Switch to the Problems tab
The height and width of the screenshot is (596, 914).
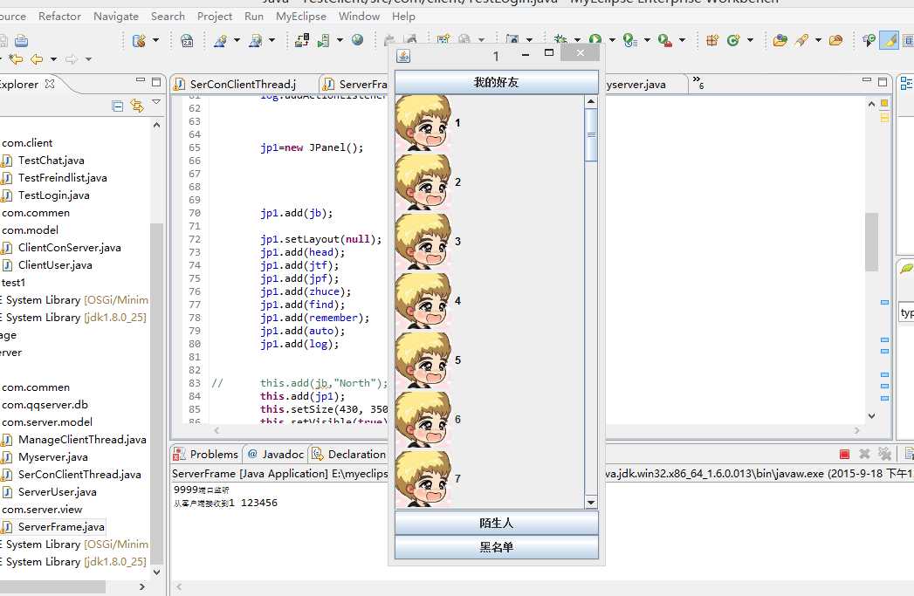[x=206, y=454]
